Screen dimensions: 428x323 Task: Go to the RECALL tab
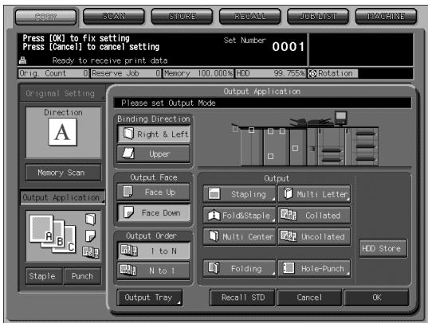coord(249,17)
